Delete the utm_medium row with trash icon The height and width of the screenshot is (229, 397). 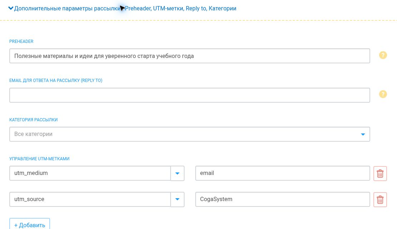point(380,174)
